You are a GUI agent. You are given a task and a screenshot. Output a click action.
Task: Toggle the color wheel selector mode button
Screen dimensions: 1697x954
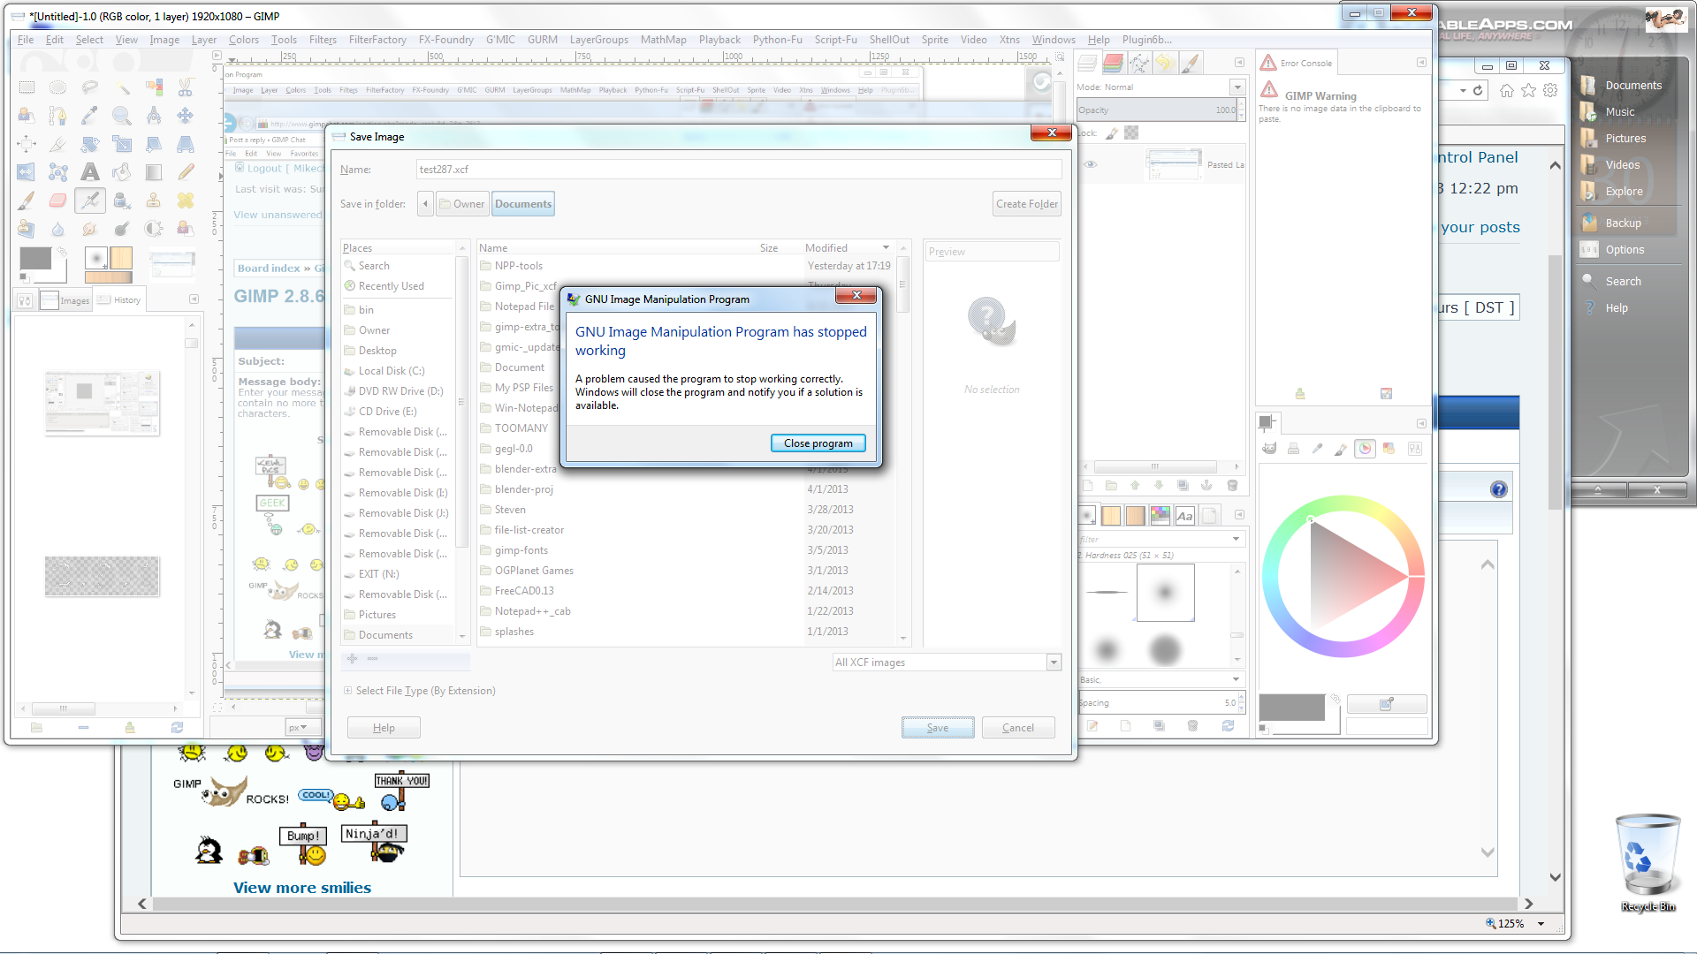tap(1366, 449)
